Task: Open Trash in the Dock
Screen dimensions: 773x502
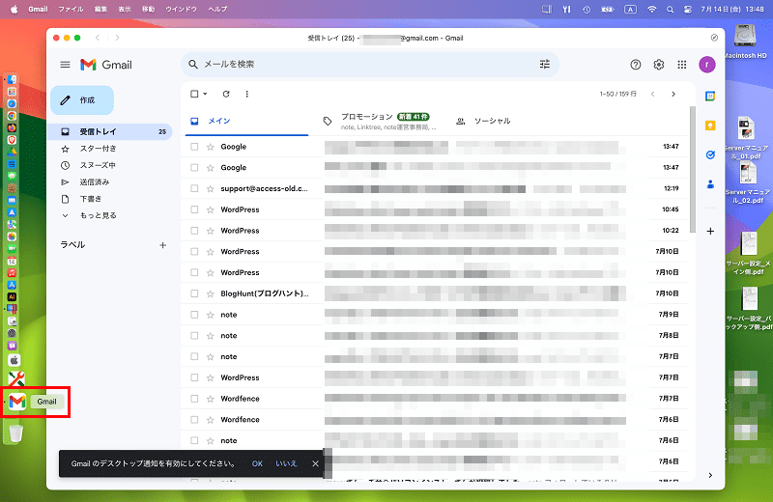Action: coord(15,433)
